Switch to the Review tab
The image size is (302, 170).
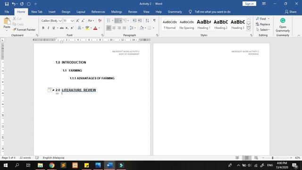pyautogui.click(x=133, y=12)
